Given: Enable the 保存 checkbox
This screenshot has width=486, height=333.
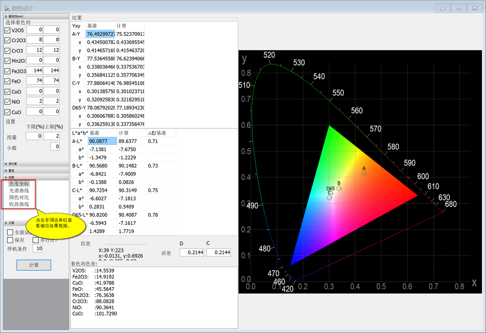Looking at the screenshot, I should click(10, 240).
